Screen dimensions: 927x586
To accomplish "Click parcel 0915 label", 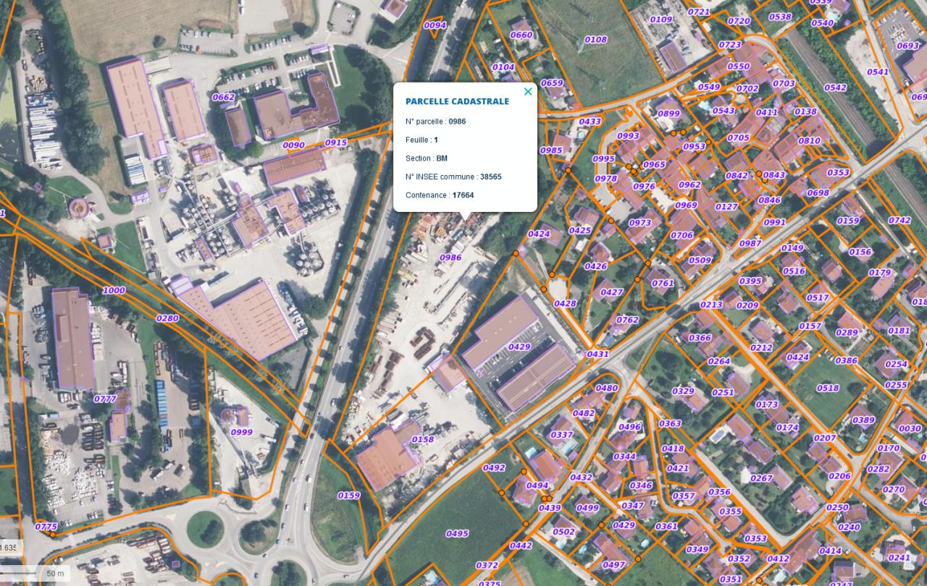I will (x=336, y=143).
